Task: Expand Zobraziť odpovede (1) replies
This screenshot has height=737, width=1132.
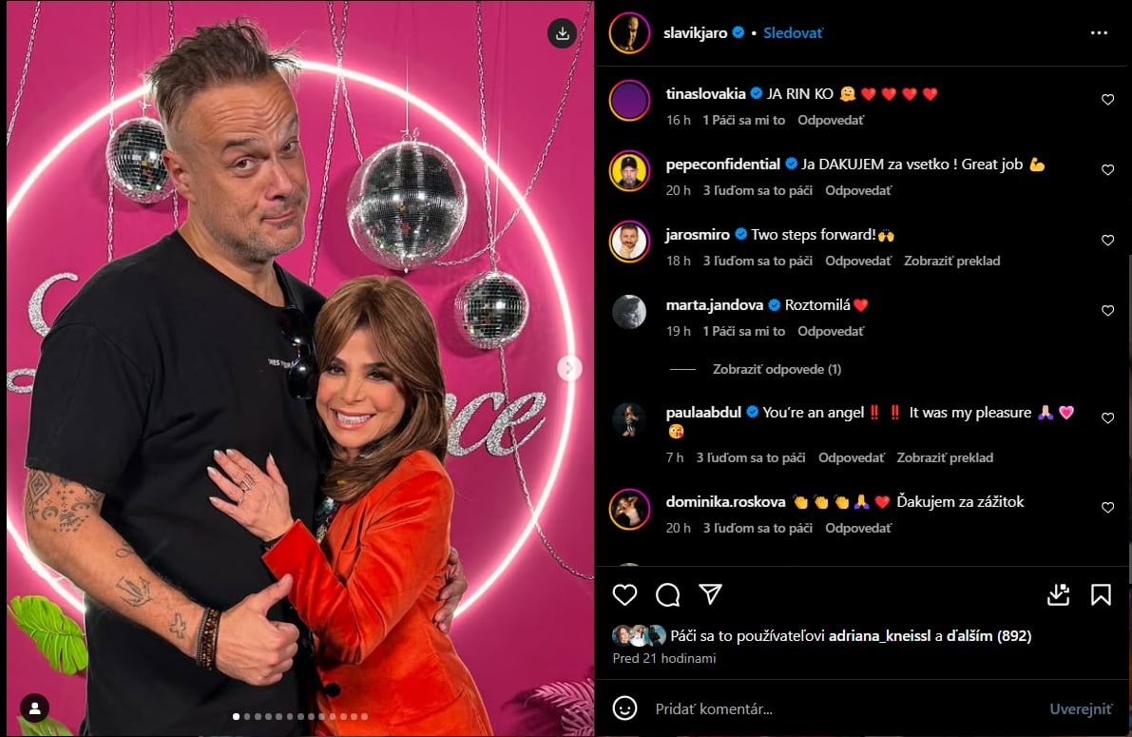Action: coord(777,369)
